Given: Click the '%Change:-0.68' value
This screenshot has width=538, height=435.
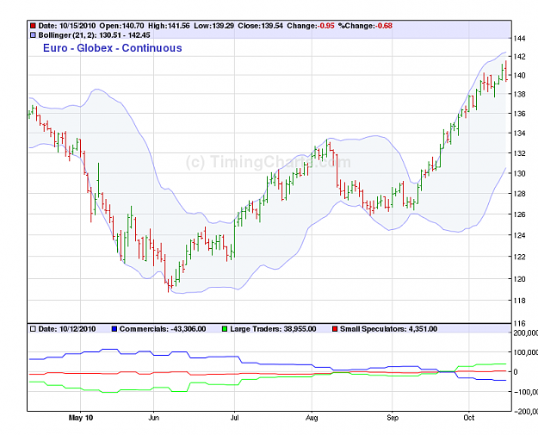Looking at the screenshot, I should [365, 26].
